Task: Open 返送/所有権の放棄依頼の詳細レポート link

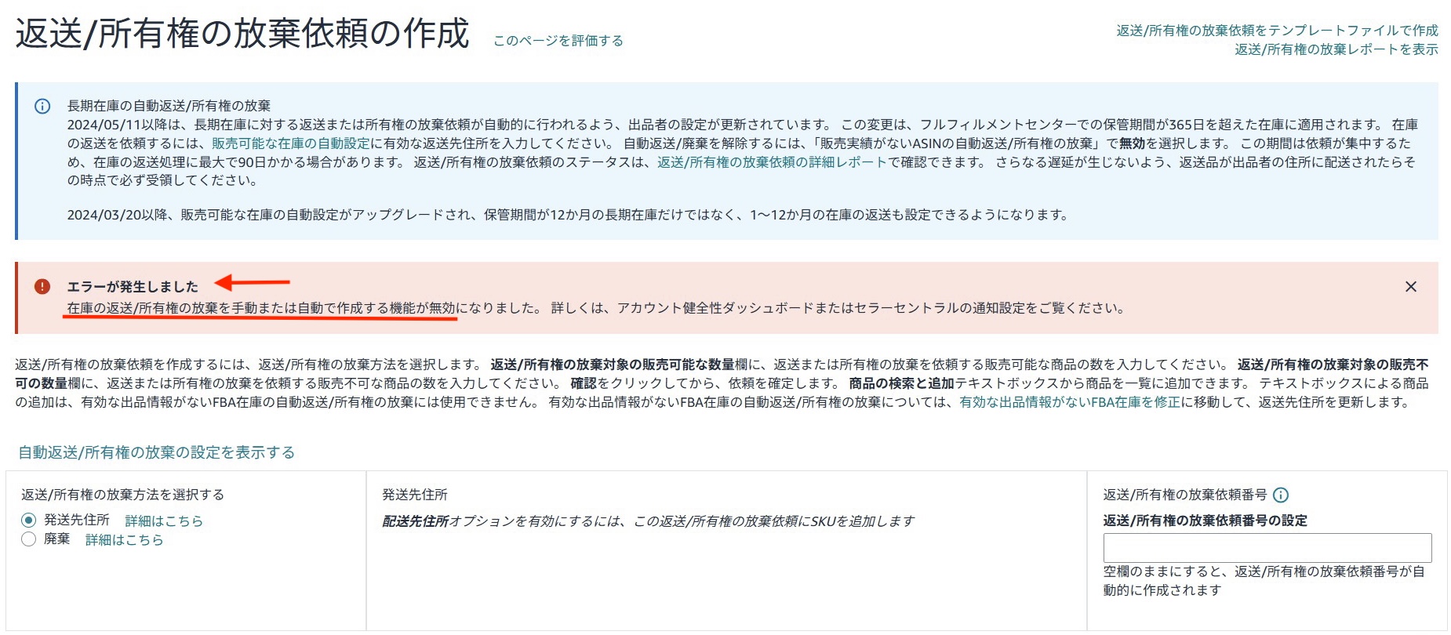Action: [771, 162]
